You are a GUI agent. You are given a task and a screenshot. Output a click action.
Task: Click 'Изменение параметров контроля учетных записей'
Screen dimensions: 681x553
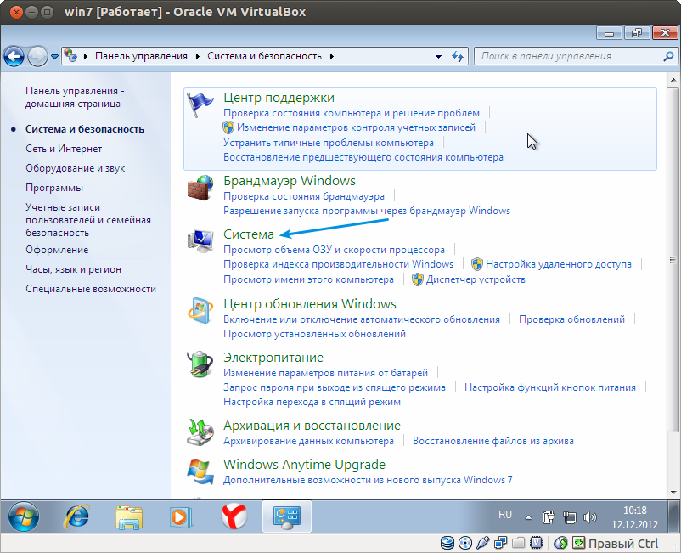coord(356,127)
